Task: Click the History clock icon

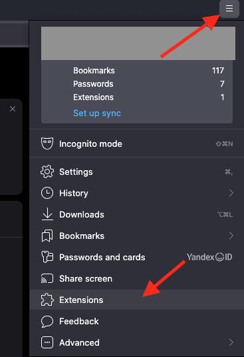Action: click(47, 193)
